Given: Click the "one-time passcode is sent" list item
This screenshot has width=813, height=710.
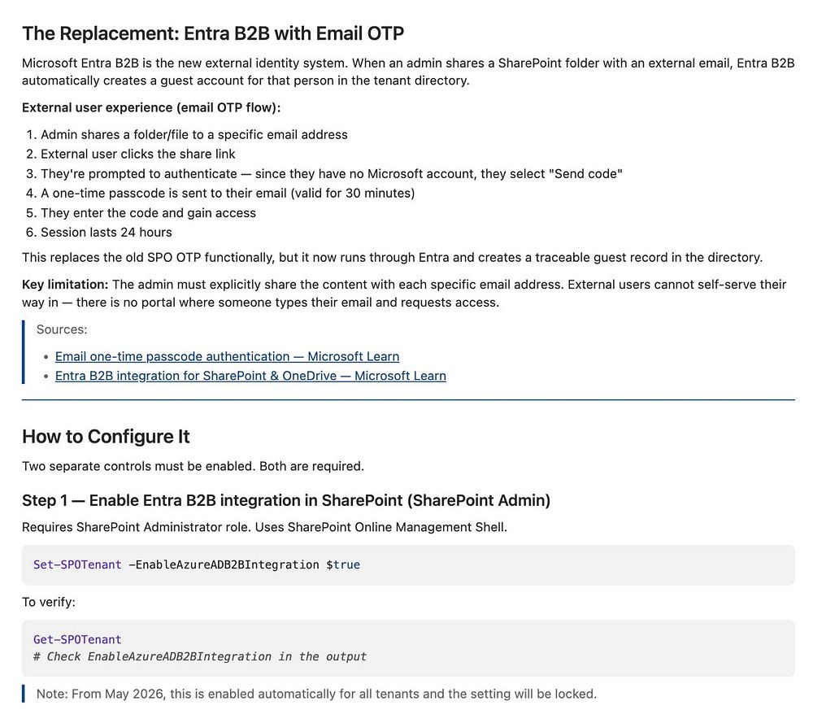Looking at the screenshot, I should click(228, 194).
